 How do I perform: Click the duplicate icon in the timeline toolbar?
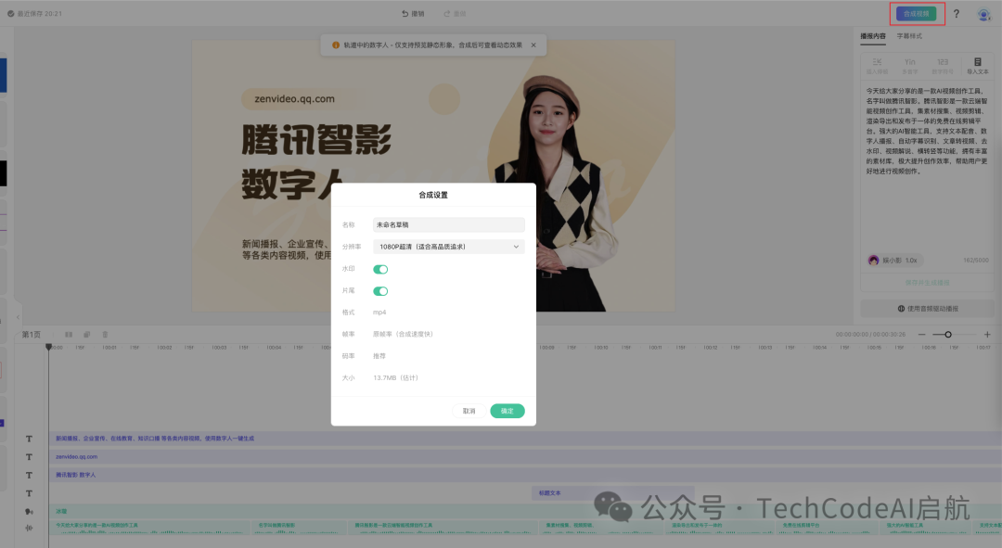click(87, 334)
